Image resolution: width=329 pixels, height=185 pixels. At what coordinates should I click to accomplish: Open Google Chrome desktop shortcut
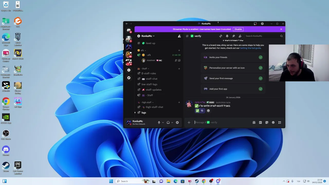pos(6,104)
